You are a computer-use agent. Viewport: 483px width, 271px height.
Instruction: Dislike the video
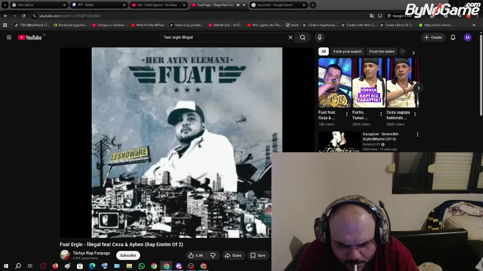coord(213,256)
